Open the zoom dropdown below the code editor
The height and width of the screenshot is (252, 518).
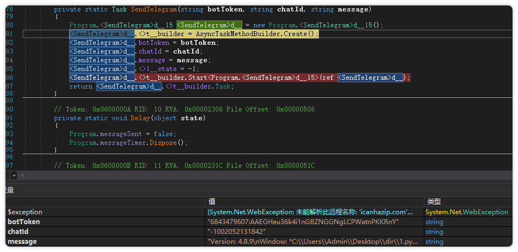14,175
